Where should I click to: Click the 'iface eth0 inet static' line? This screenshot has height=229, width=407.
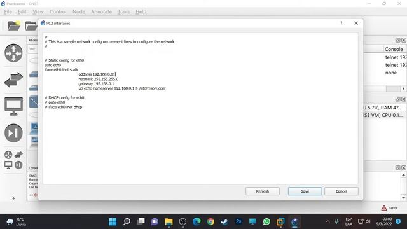[62, 69]
